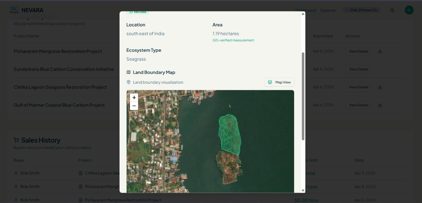Open the AL user avatar menu
Image resolution: width=422 pixels, height=203 pixels.
tap(409, 10)
